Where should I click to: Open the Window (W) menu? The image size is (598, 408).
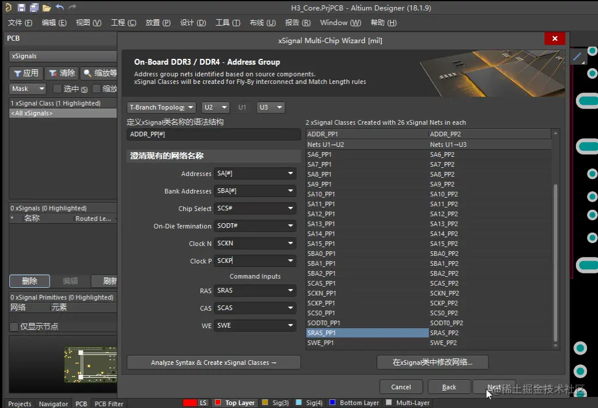coord(340,23)
